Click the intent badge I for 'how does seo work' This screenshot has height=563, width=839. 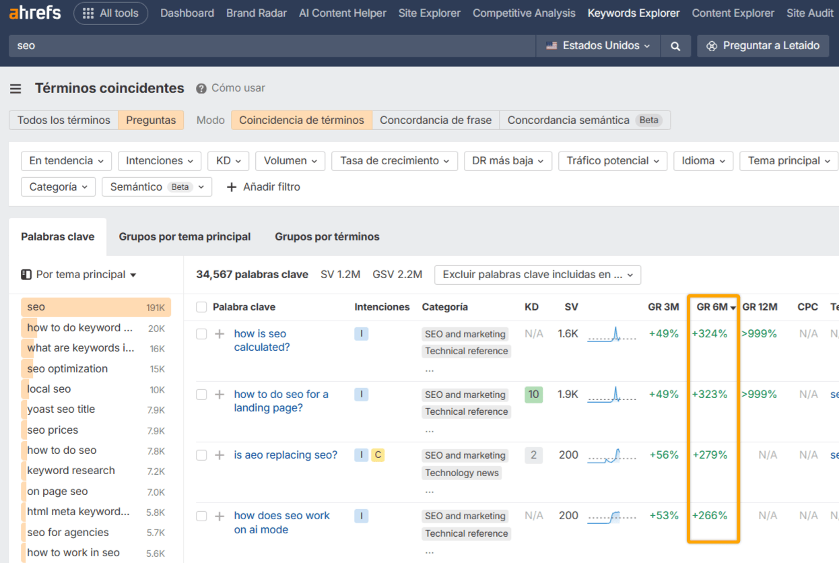(362, 516)
